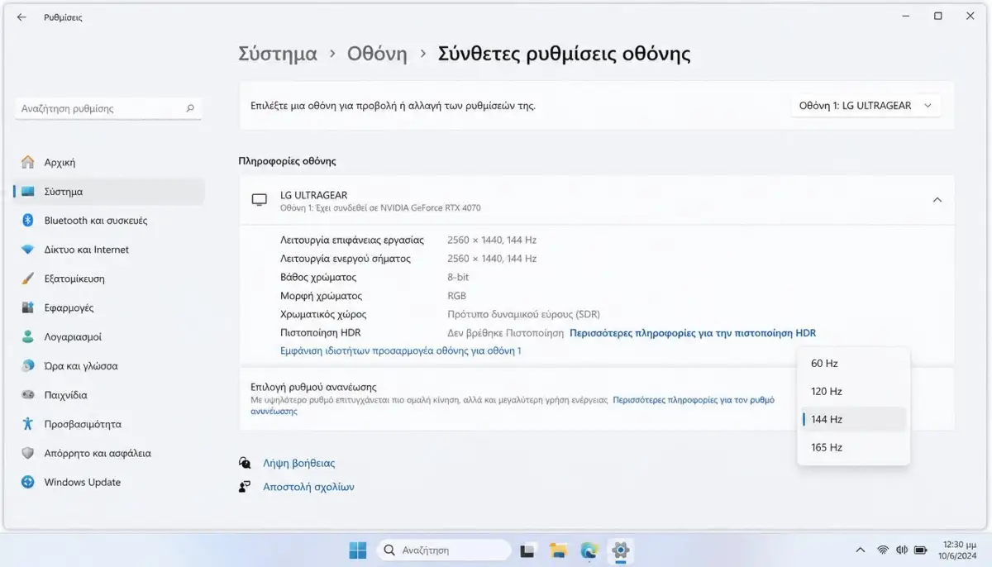The image size is (992, 567).
Task: Click the Παιχνίδια controller icon
Action: (28, 395)
